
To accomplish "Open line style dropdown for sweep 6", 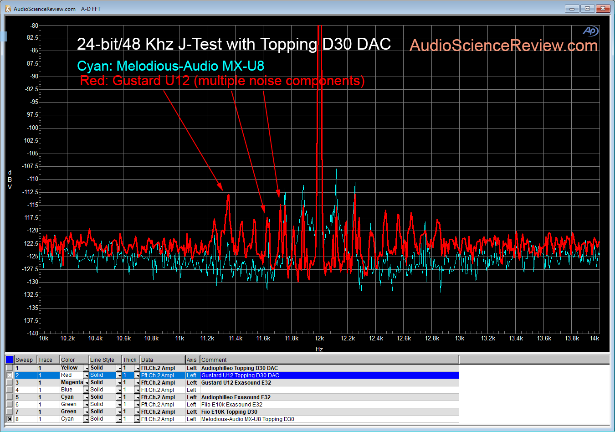I will pos(119,405).
